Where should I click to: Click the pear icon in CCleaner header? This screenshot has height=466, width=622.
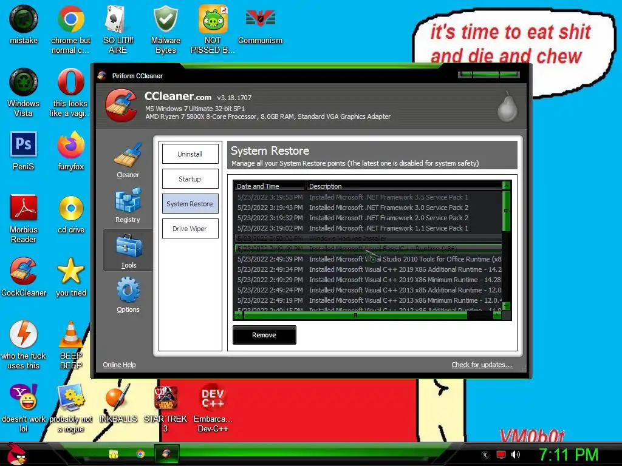tap(508, 107)
